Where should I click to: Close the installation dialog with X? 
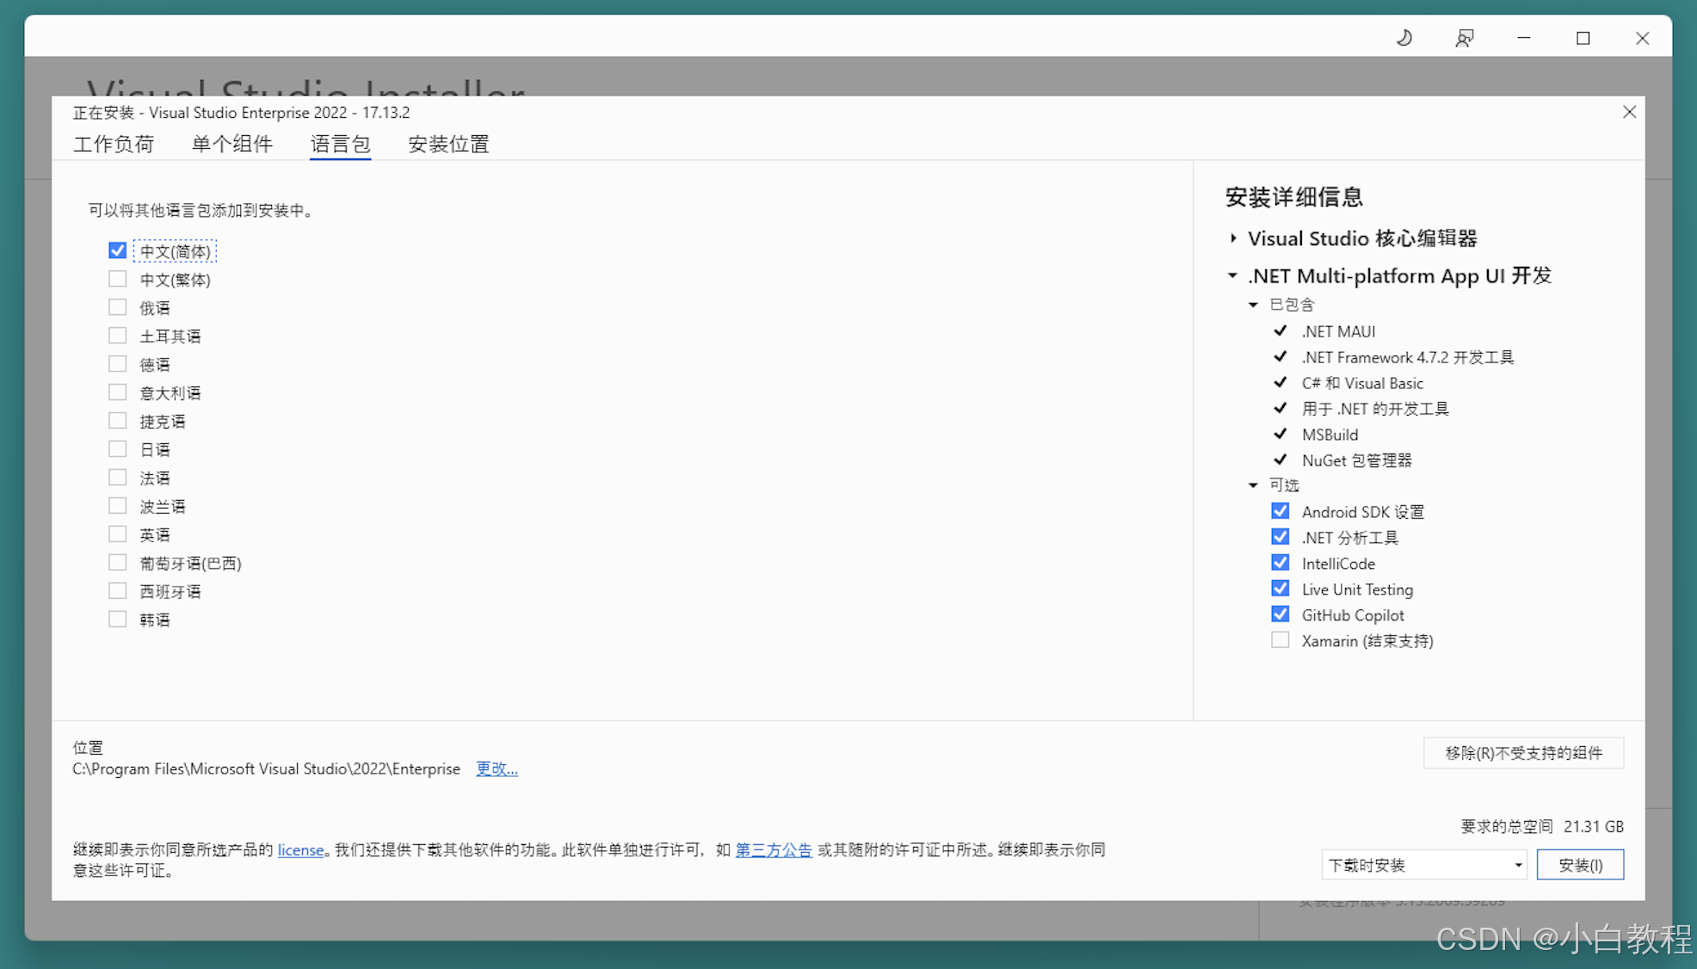point(1629,112)
